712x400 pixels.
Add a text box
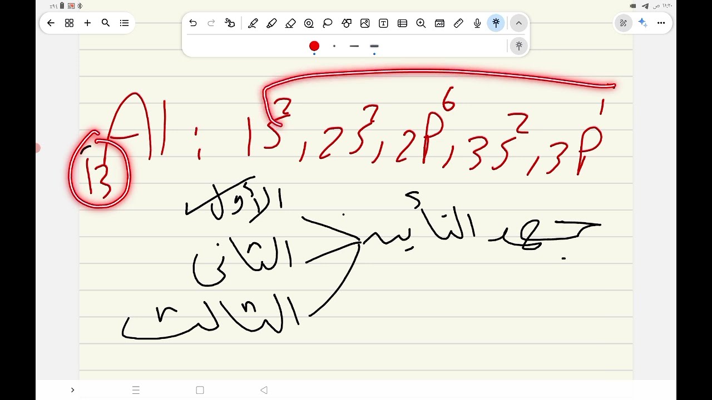pos(384,23)
